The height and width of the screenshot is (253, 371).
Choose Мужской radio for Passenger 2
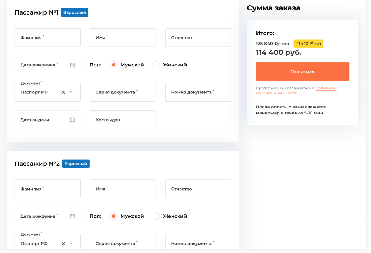tap(114, 216)
